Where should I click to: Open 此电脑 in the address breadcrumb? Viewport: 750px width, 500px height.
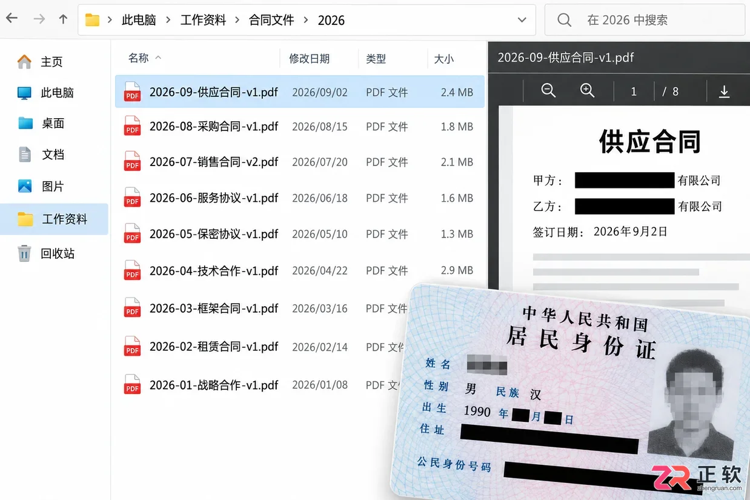139,20
